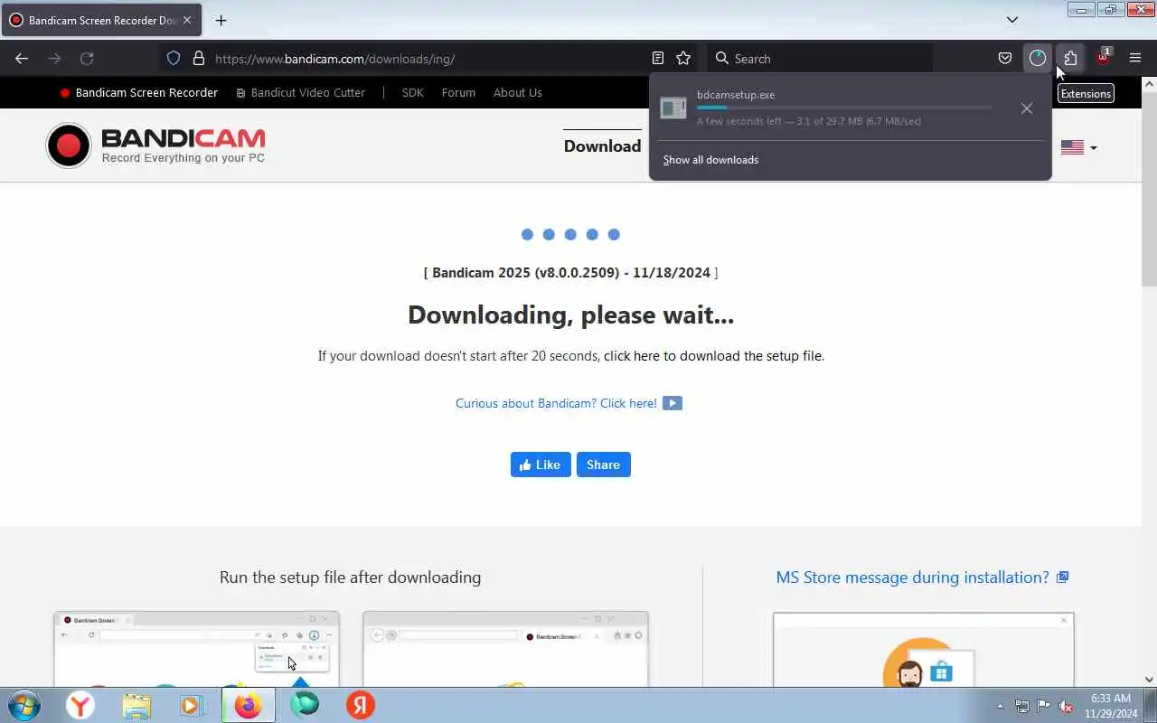Launch Yandex Browser from taskbar
Screen dimensions: 1157x723
[80, 705]
